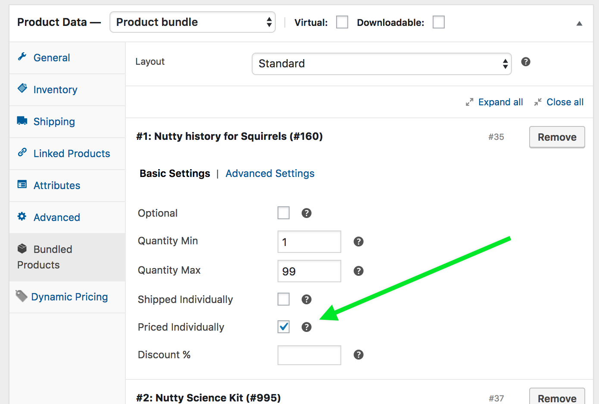The image size is (599, 404).
Task: Enable the Shipped Individually checkbox
Action: tap(284, 299)
